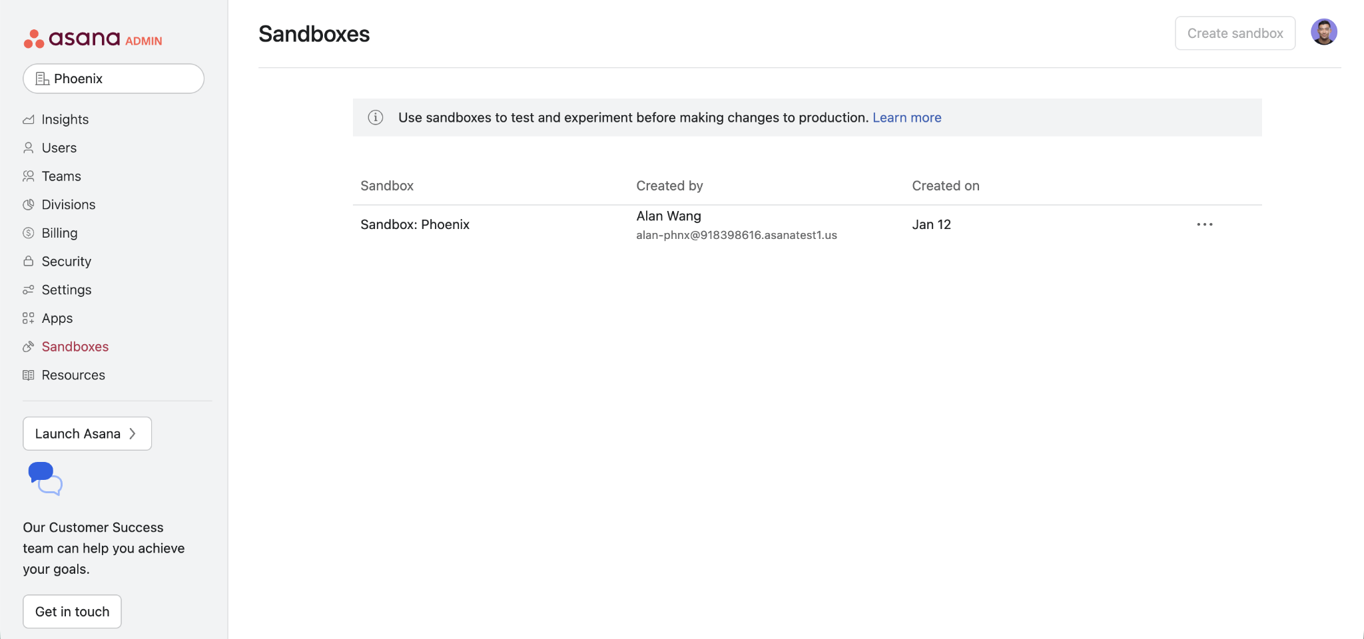Click the Billing dollar icon
Image resolution: width=1364 pixels, height=639 pixels.
(x=28, y=233)
